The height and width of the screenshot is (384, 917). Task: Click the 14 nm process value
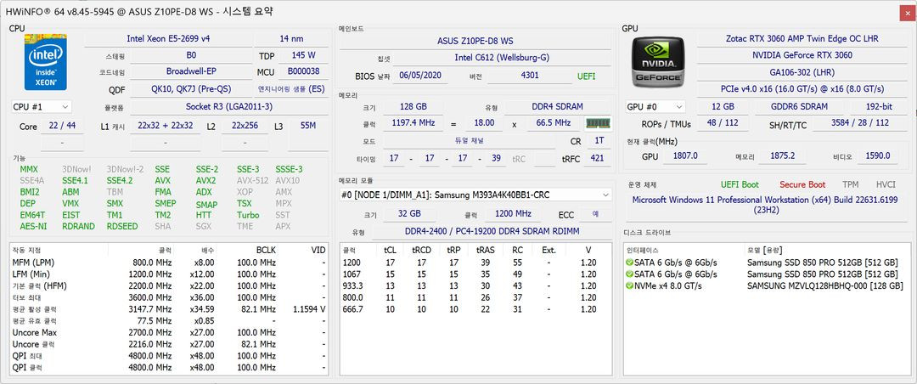click(x=291, y=38)
